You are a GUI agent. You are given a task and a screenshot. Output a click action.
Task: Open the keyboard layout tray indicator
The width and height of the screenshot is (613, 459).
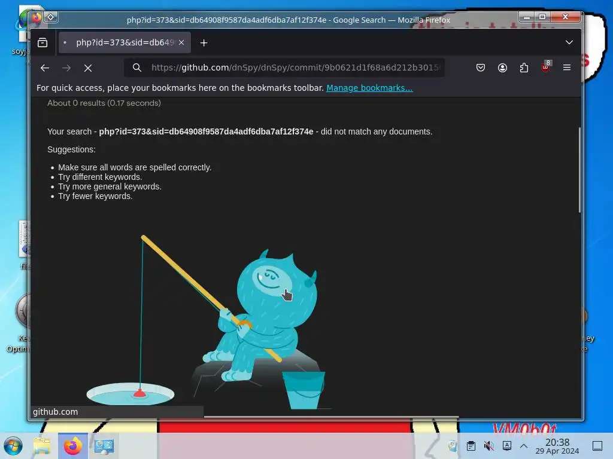[507, 446]
